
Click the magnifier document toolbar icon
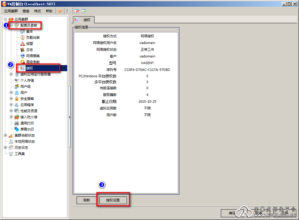click(x=68, y=11)
